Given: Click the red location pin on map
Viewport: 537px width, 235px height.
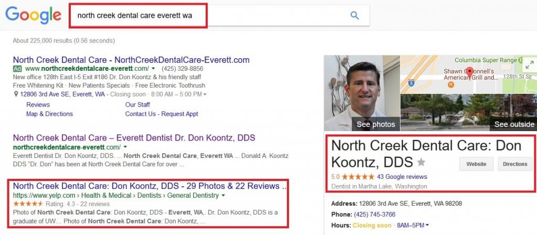Looking at the screenshot, I should click(x=470, y=72).
